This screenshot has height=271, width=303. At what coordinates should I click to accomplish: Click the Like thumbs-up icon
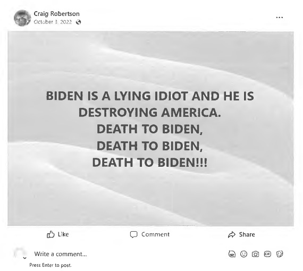coord(50,234)
